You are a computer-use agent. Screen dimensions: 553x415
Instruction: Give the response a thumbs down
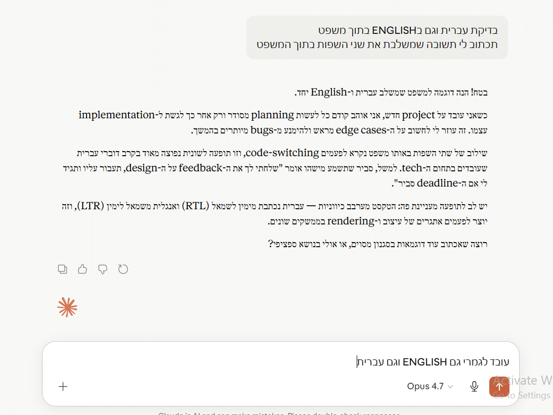click(103, 269)
